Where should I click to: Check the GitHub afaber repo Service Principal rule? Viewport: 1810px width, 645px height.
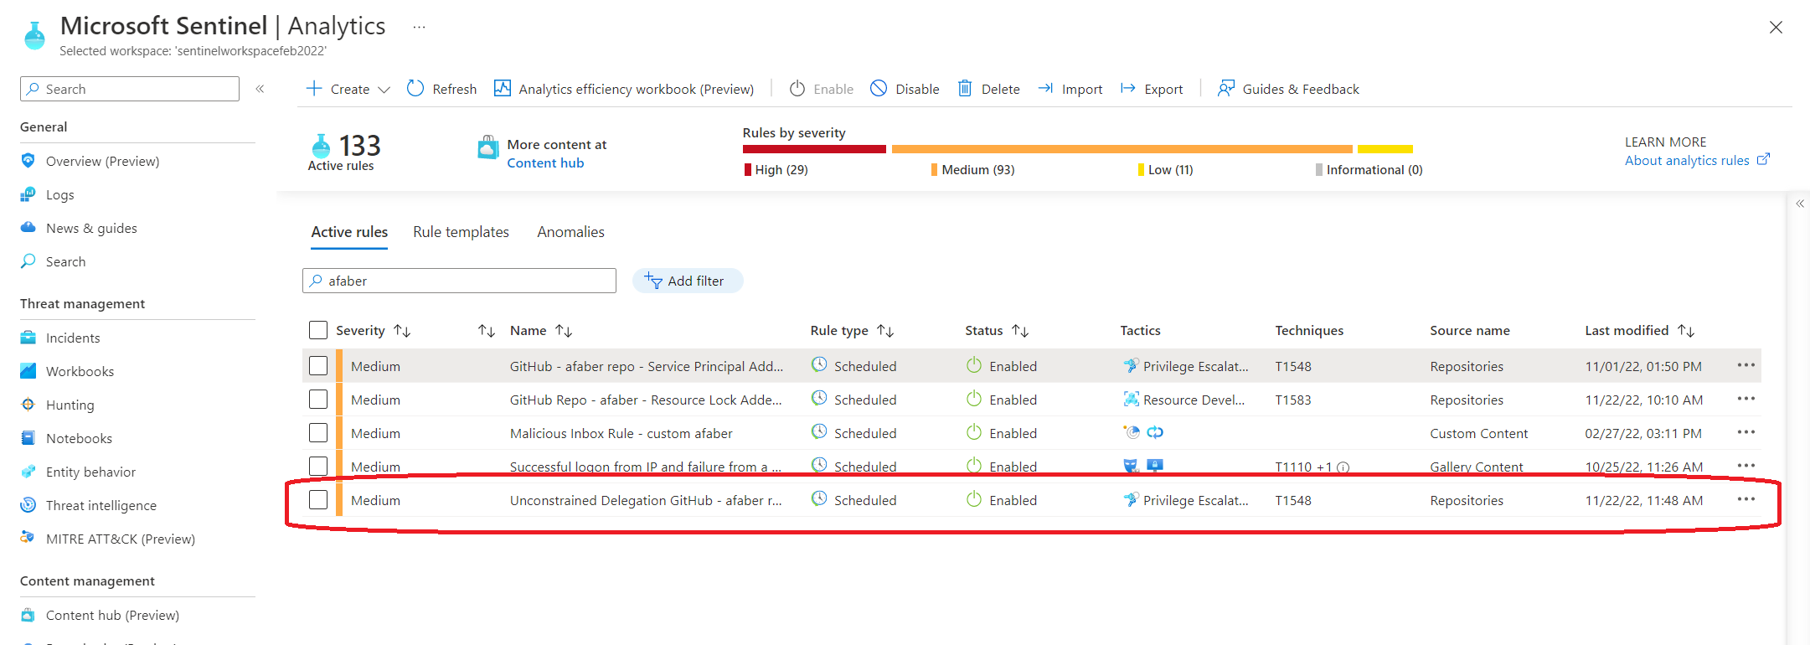point(318,366)
